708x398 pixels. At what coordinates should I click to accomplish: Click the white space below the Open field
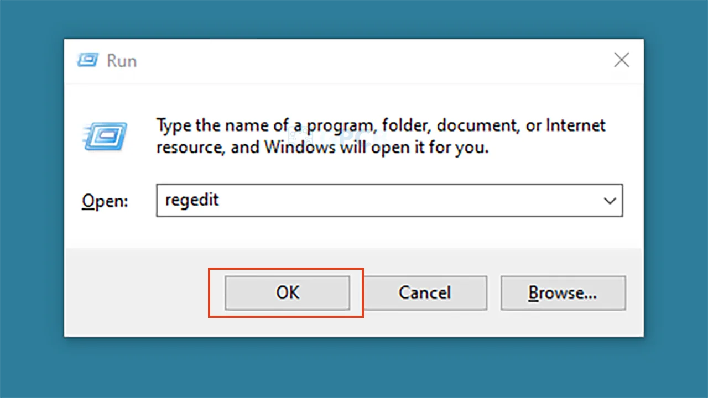pos(354,232)
